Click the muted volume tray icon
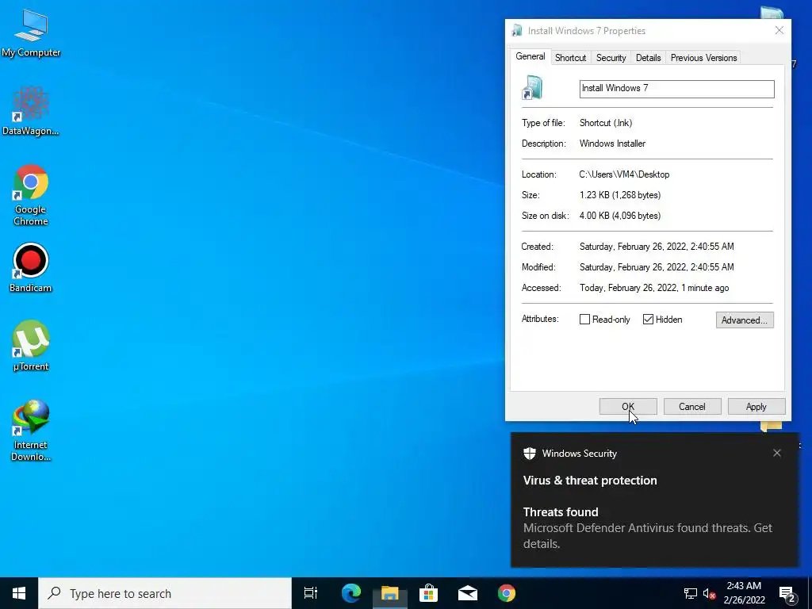 (x=709, y=593)
